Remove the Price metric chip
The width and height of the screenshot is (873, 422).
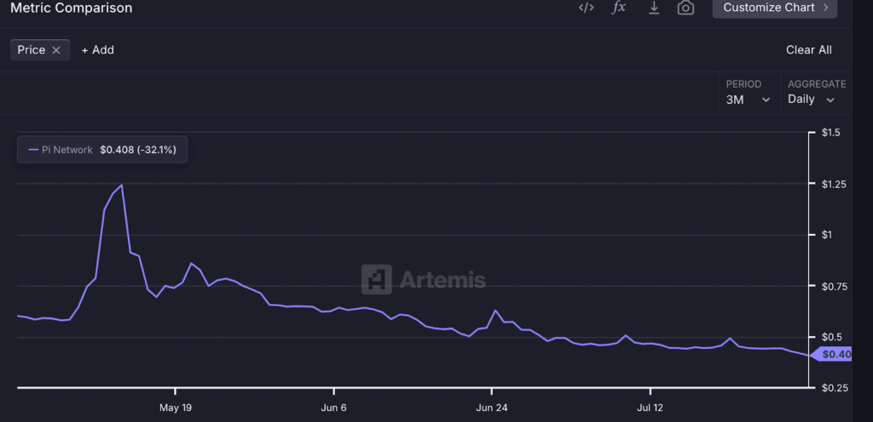55,50
